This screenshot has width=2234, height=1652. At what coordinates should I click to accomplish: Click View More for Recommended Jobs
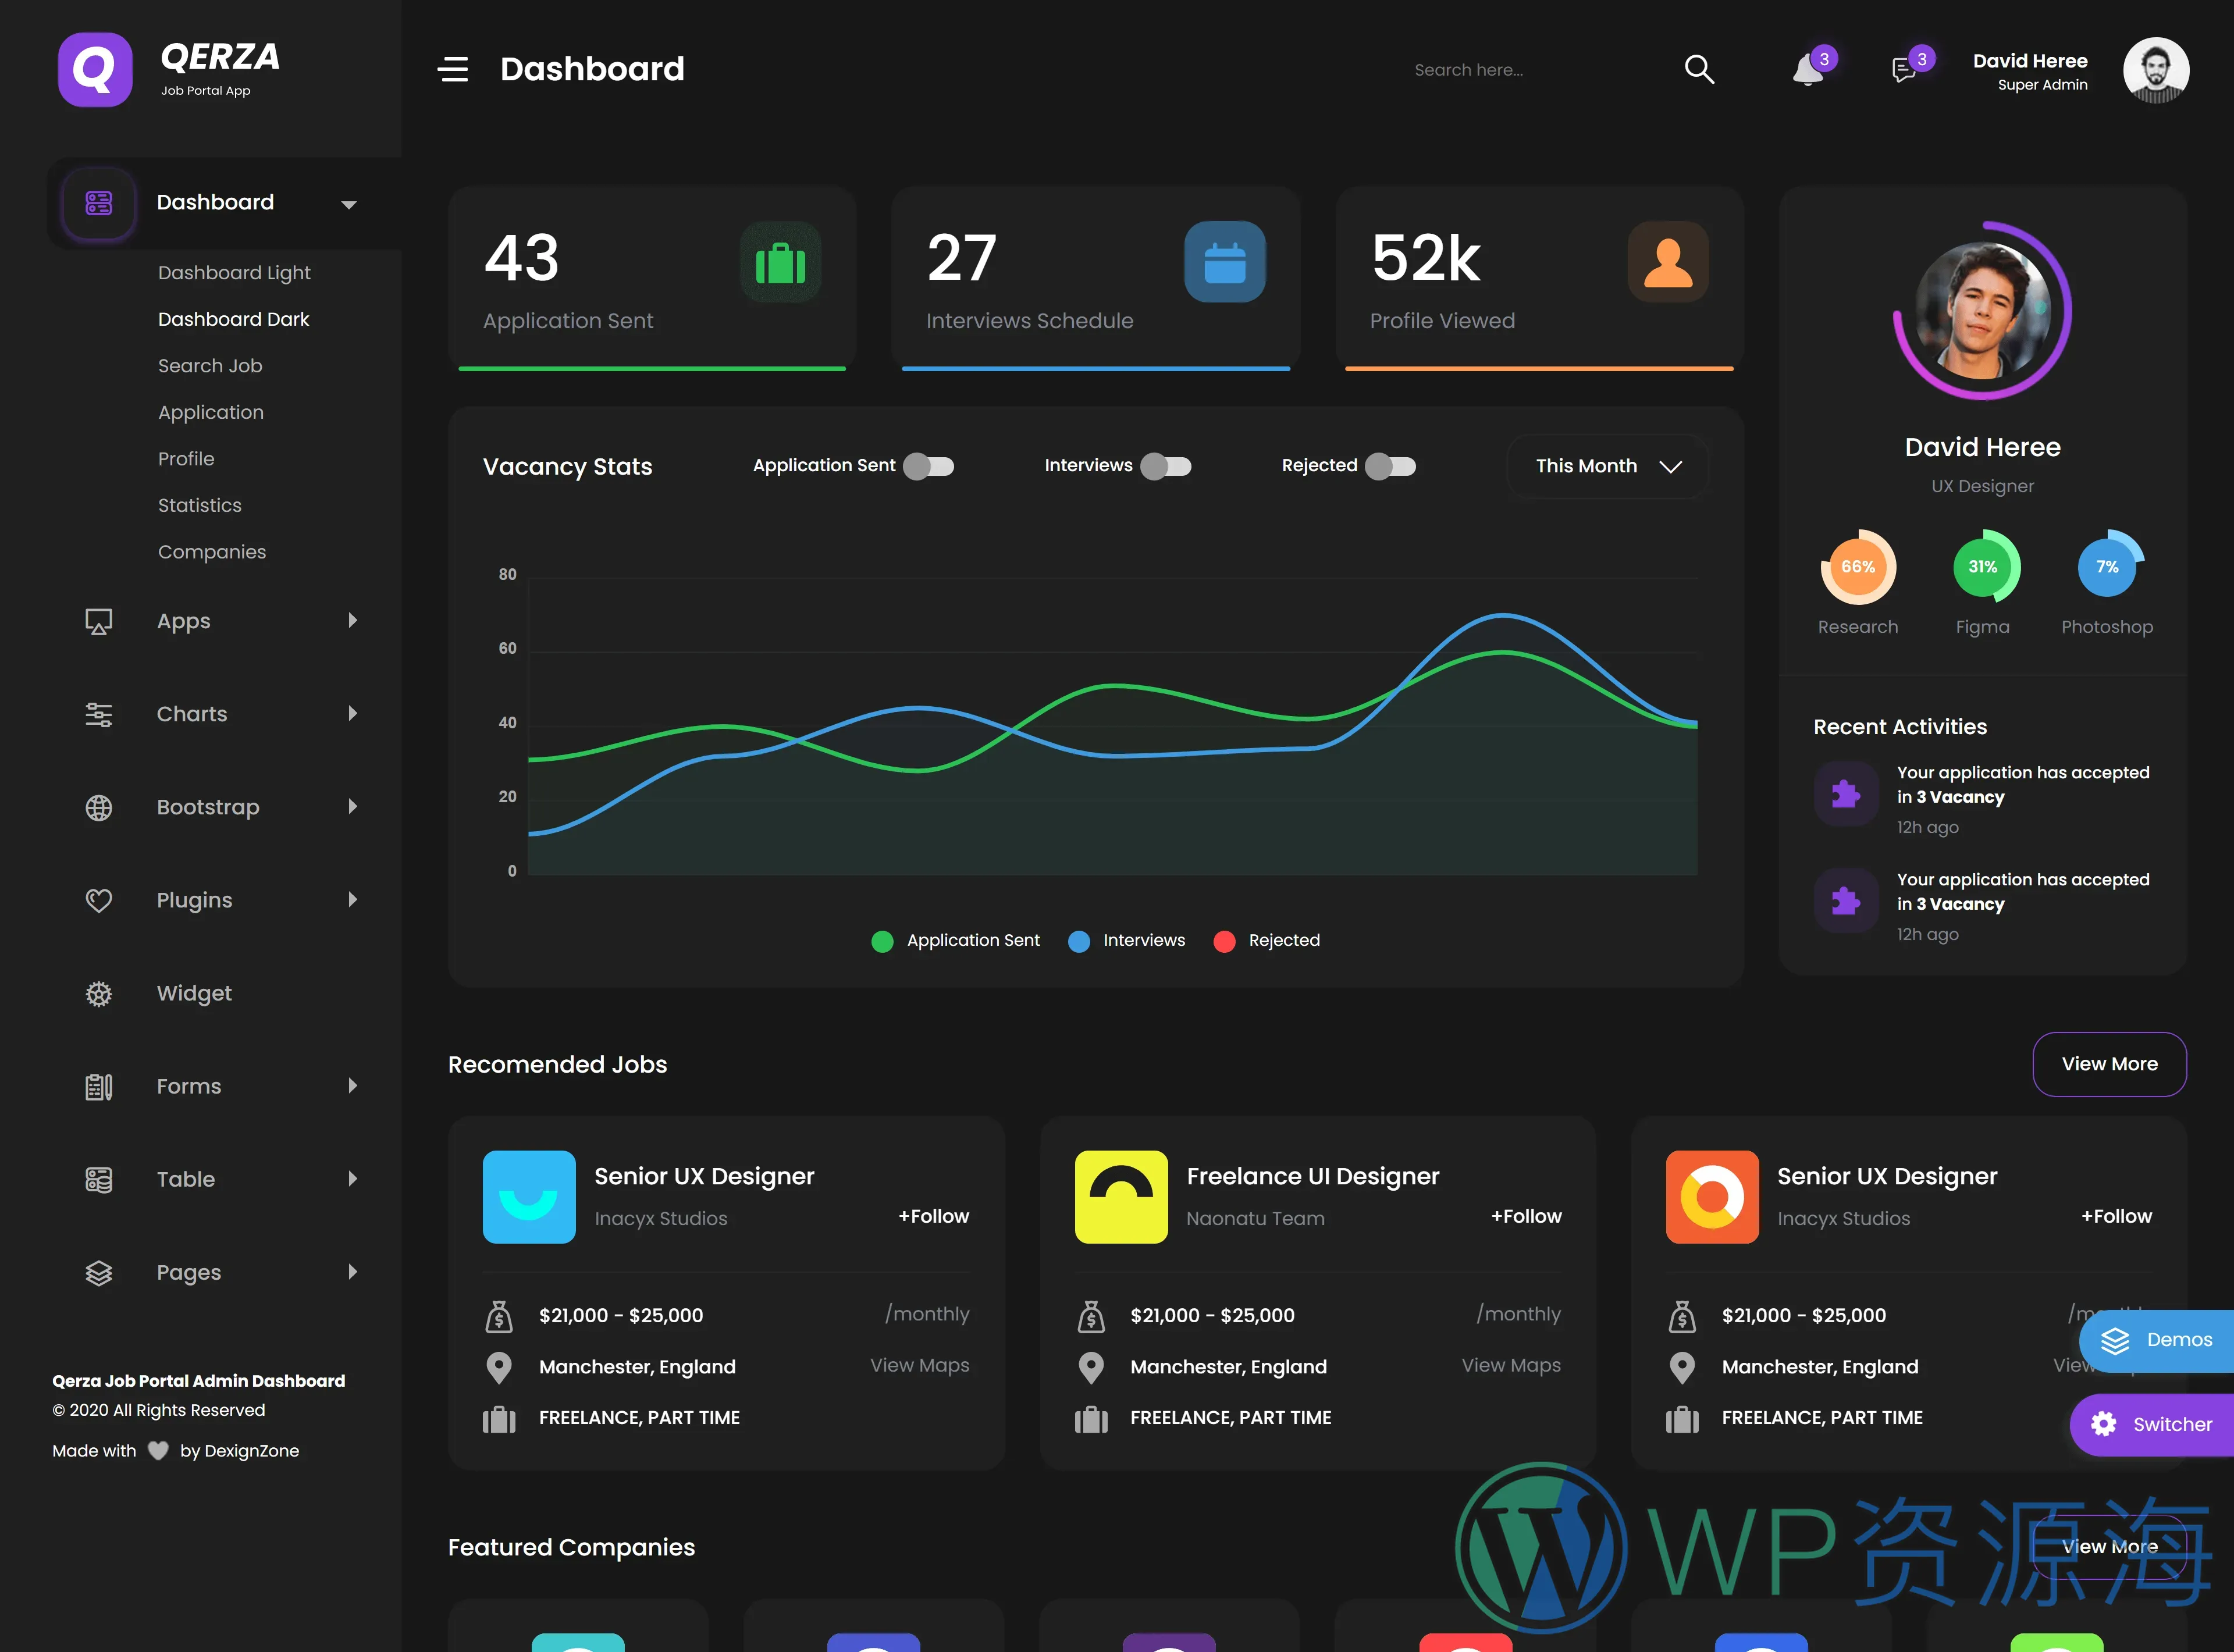click(x=2109, y=1064)
